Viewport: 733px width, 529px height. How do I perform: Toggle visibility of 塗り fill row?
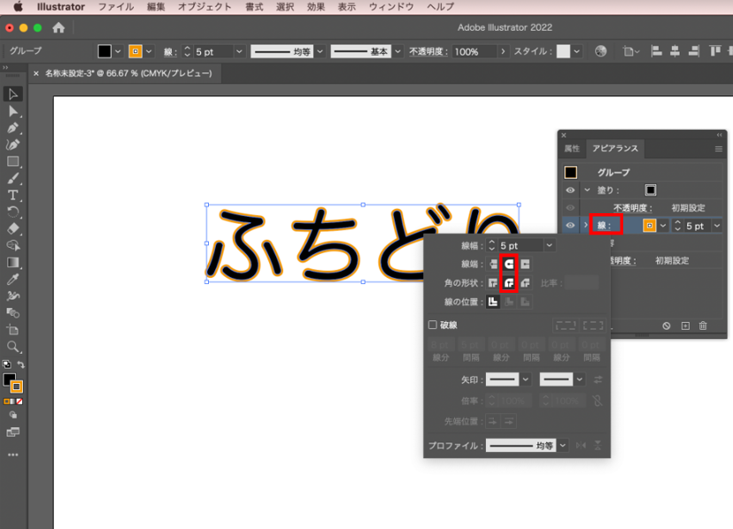pos(570,190)
